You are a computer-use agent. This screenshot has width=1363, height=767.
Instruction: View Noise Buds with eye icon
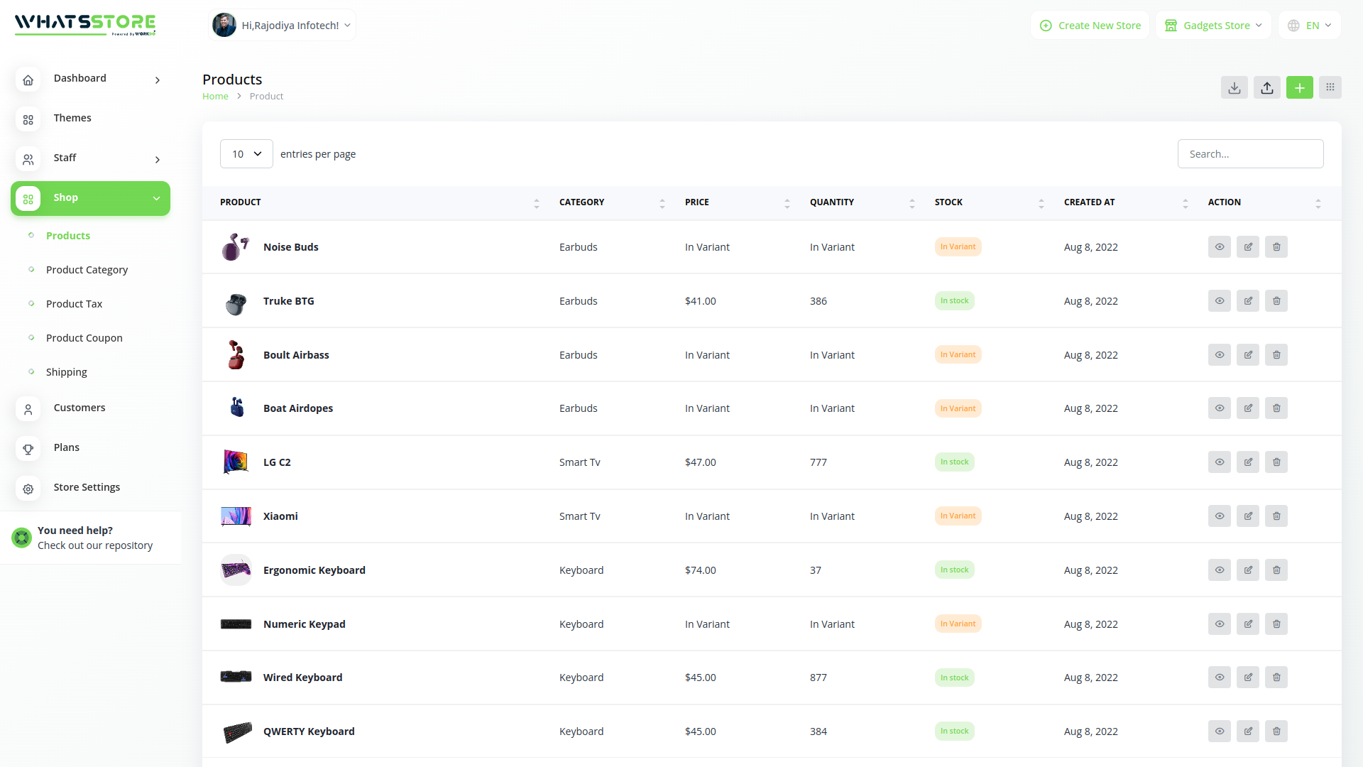[x=1219, y=247]
